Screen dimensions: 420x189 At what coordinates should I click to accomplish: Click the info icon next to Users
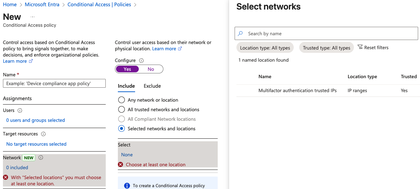[x=20, y=110]
